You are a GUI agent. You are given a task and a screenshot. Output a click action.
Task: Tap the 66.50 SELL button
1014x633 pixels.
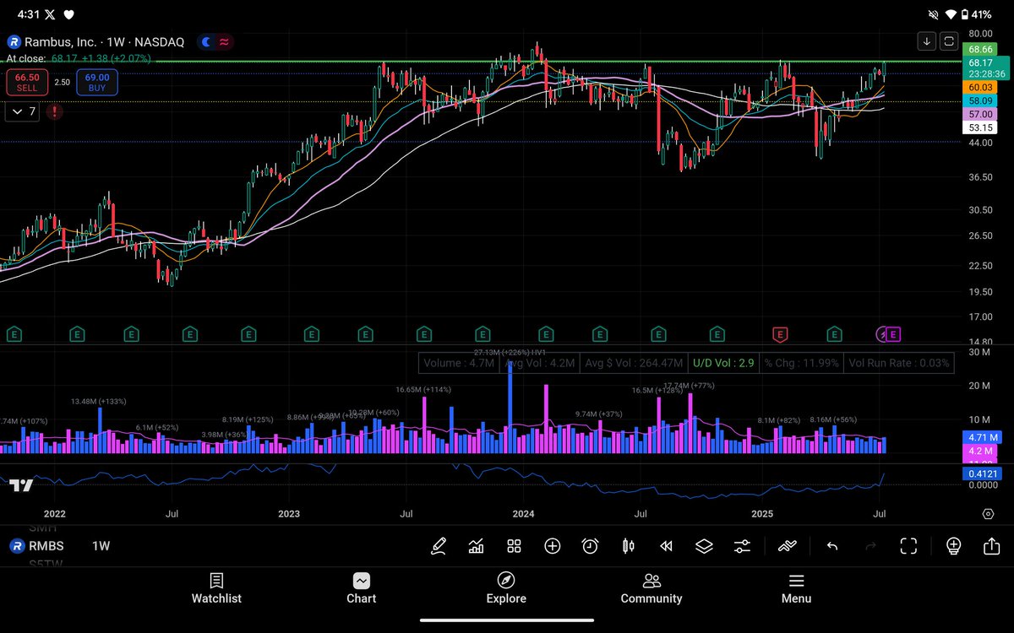(27, 82)
